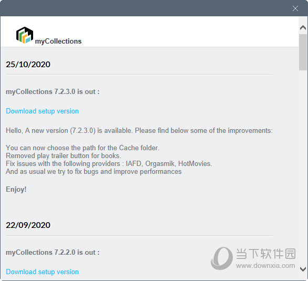Click the scrollbar down arrow

click(x=303, y=269)
